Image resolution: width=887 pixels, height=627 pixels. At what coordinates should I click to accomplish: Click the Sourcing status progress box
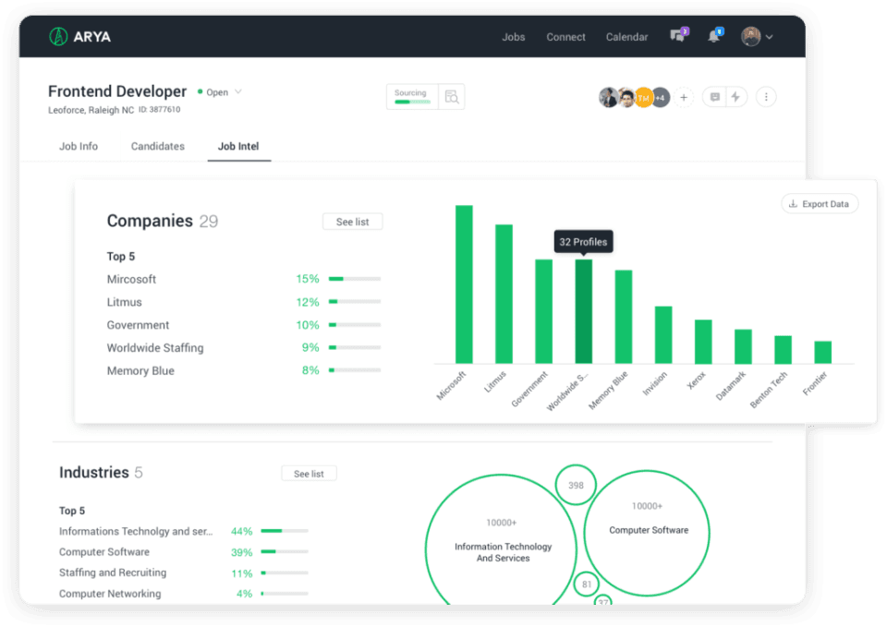tap(412, 97)
